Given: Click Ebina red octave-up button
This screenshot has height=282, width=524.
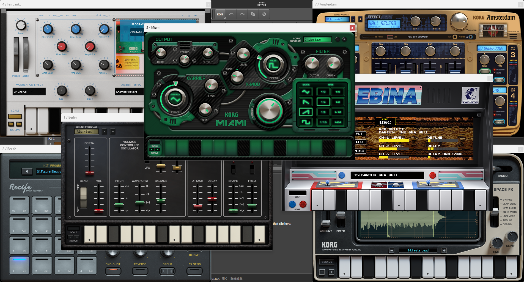Looking at the screenshot, I should click(303, 204).
